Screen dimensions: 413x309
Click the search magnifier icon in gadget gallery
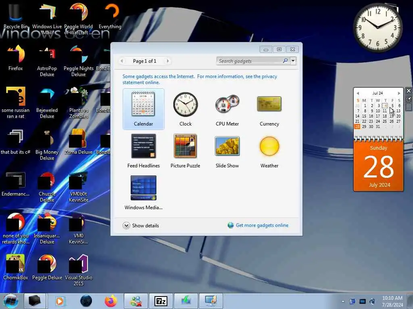tap(285, 61)
